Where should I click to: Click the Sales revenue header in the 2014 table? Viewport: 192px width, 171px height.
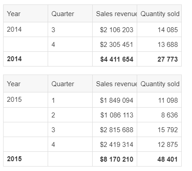point(114,13)
